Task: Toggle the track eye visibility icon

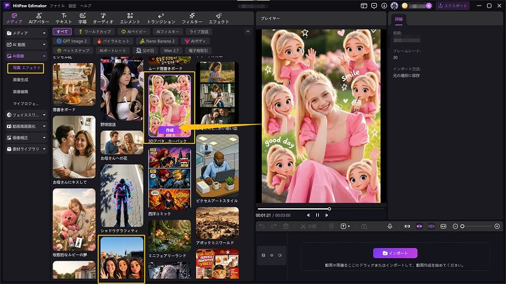Action: pos(272,256)
